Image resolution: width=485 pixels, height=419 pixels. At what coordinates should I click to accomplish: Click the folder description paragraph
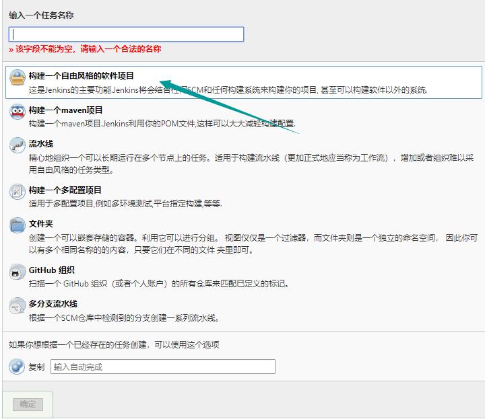[x=253, y=243]
